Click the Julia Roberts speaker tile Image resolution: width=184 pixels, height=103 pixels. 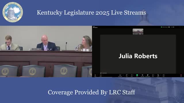(138, 54)
